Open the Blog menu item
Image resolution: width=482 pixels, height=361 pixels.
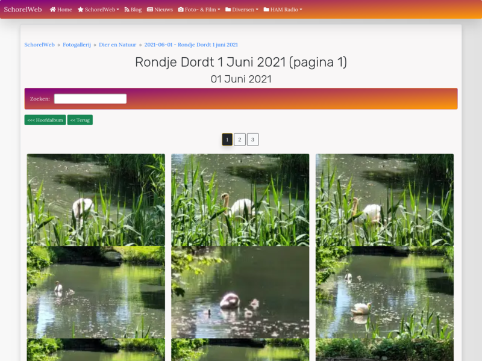133,10
